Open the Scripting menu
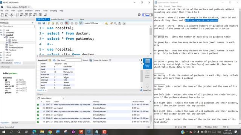 coord(53,10)
